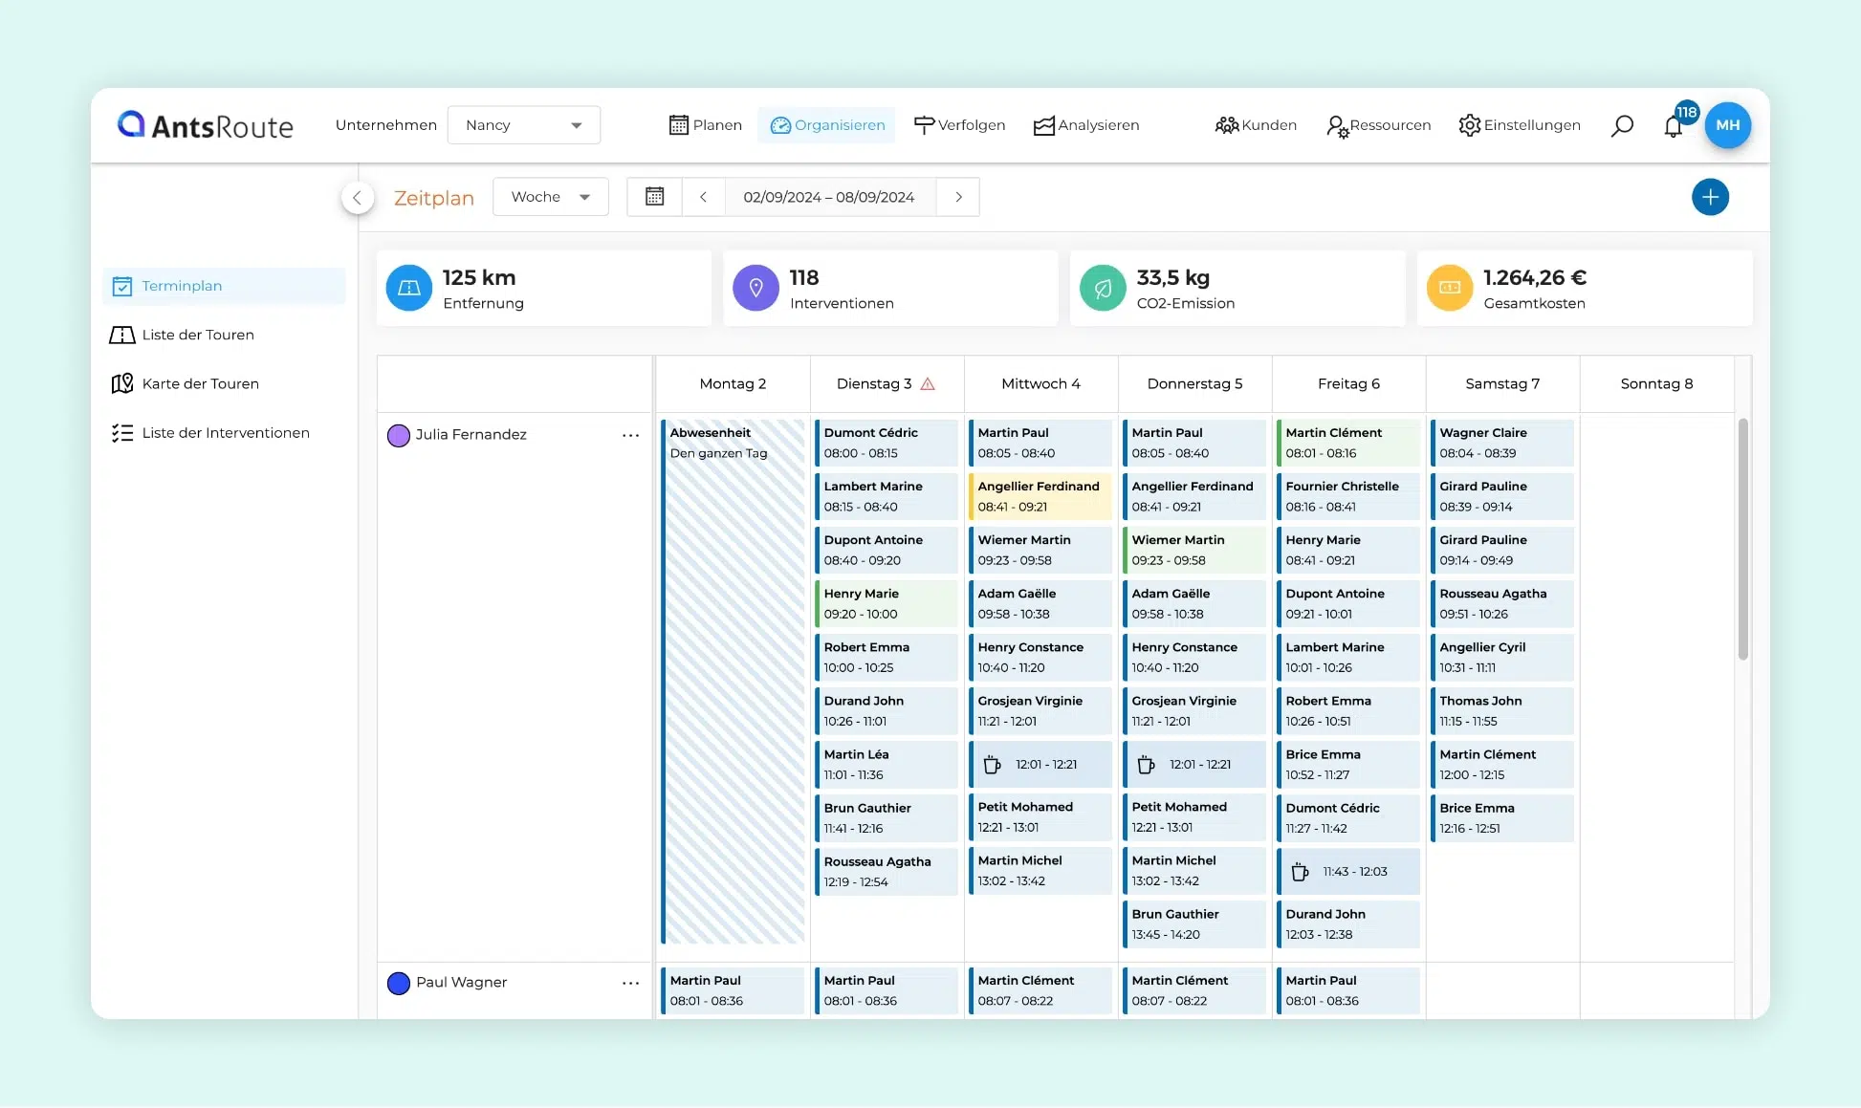
Task: Open Brun Gauthier 13:45 - 14:20 appointment
Action: pos(1194,924)
